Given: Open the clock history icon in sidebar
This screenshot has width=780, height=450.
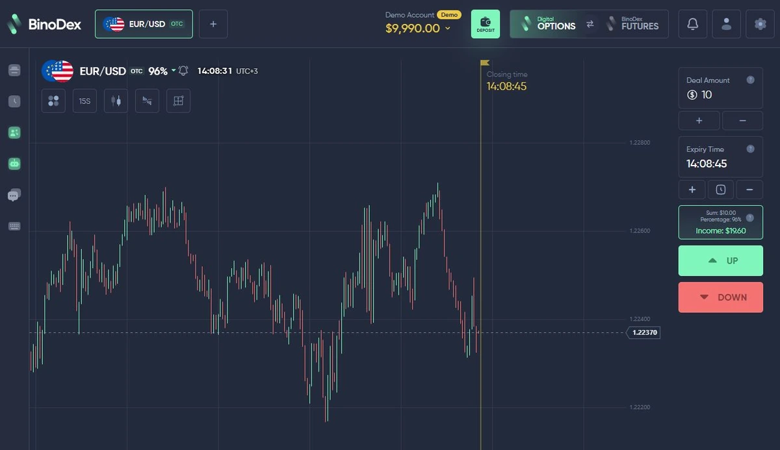Looking at the screenshot, I should [x=14, y=101].
